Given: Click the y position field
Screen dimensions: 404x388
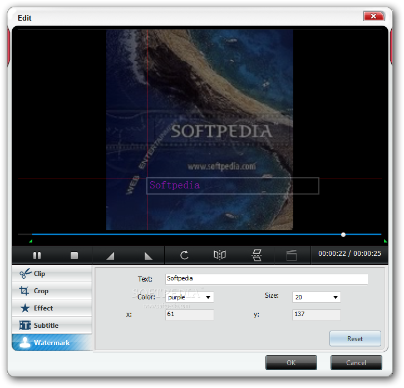Looking at the screenshot, I should (x=317, y=314).
